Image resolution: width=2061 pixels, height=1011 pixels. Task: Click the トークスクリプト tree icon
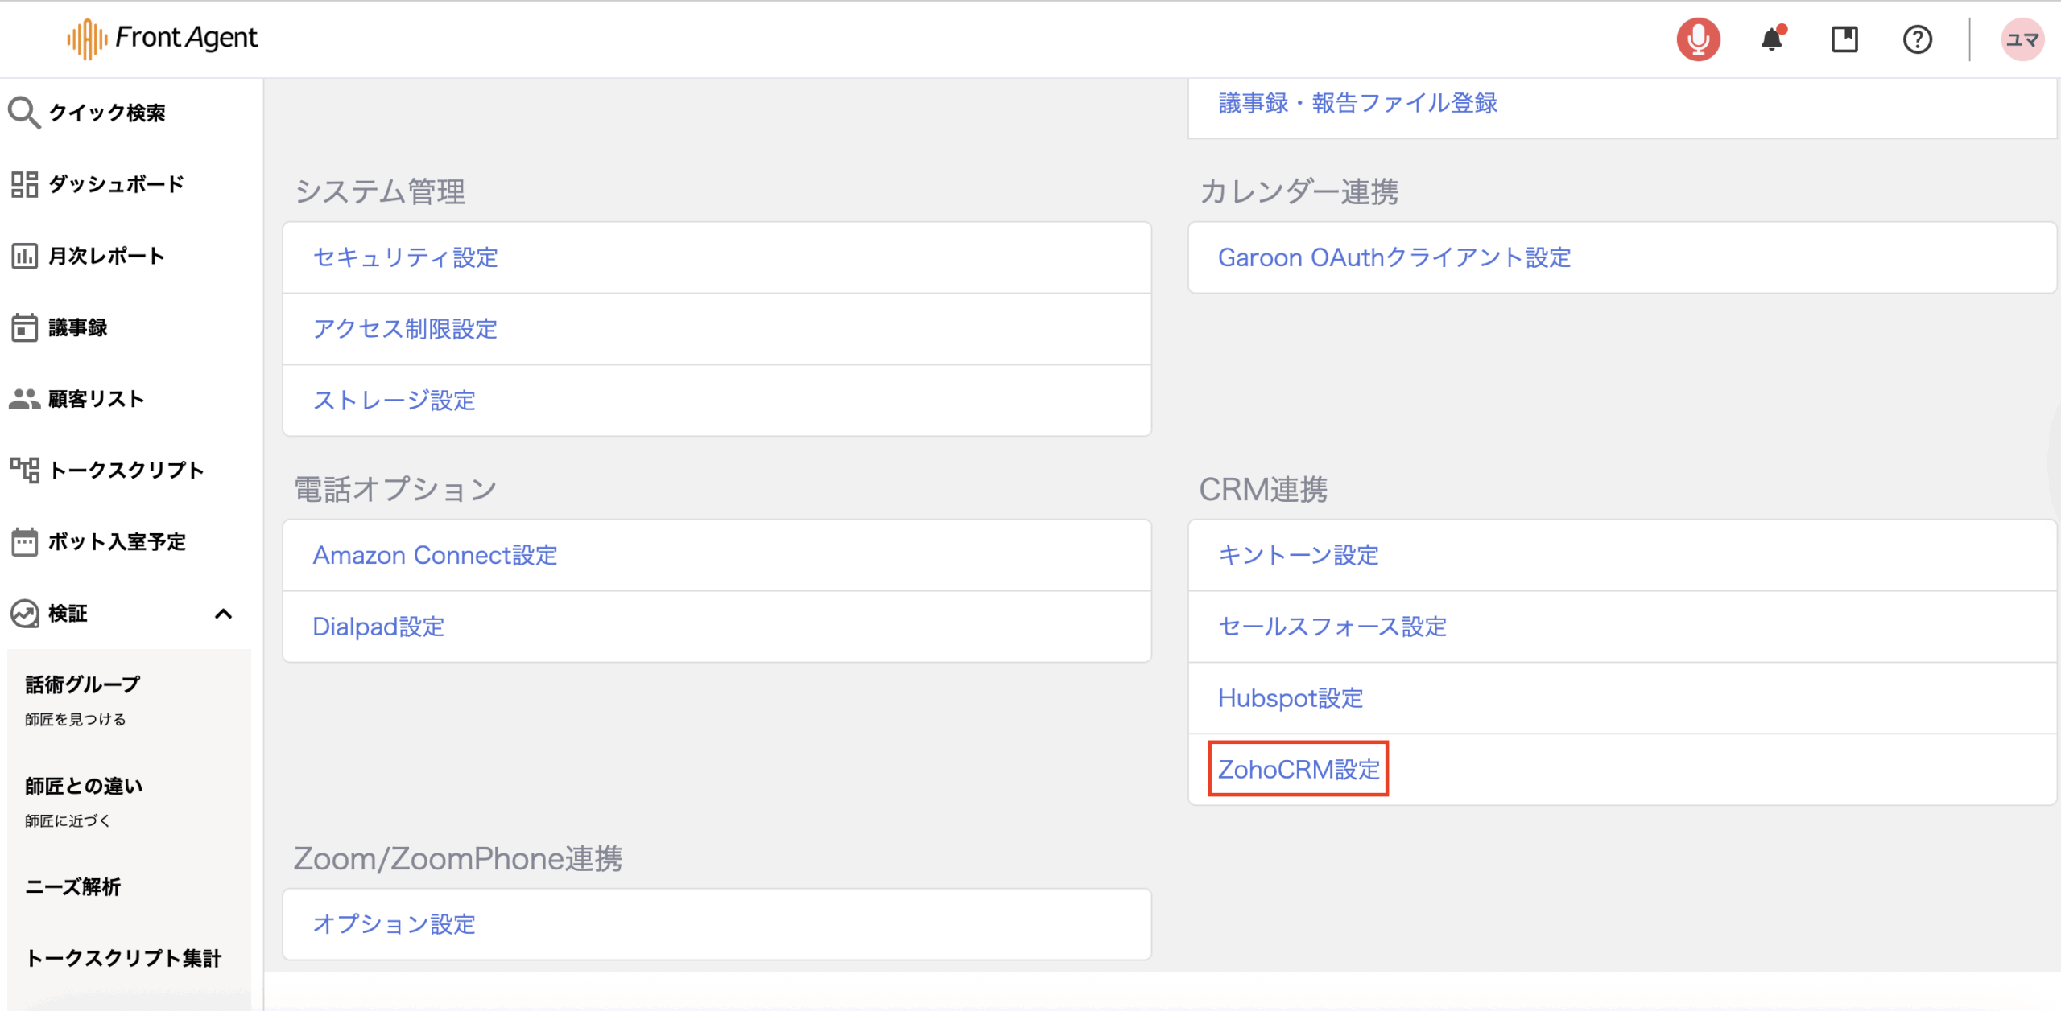[x=24, y=470]
